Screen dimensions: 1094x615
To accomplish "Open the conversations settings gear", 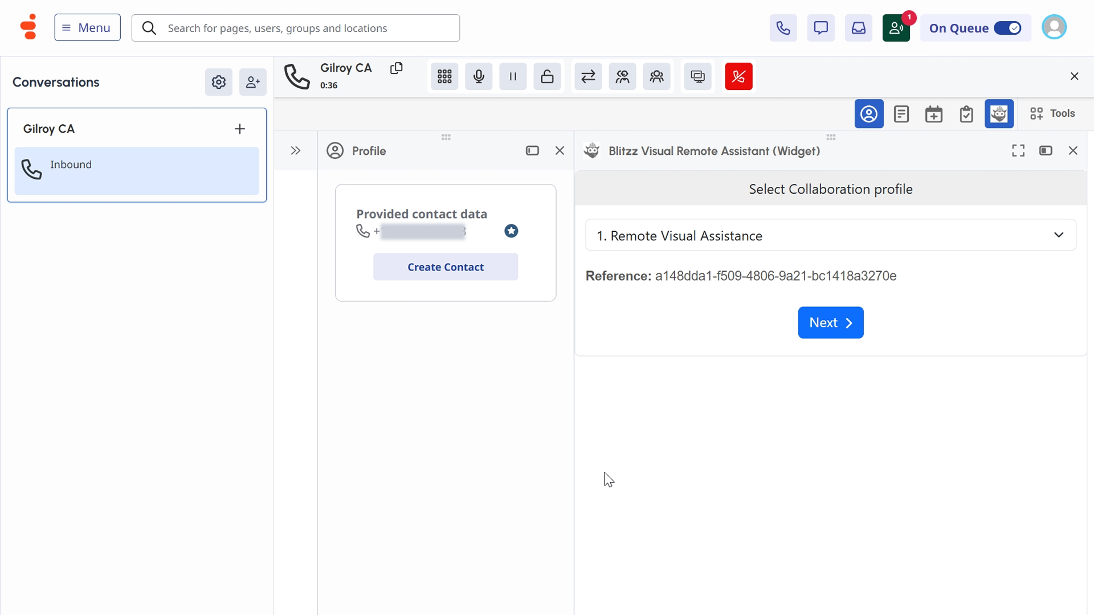I will pyautogui.click(x=218, y=83).
